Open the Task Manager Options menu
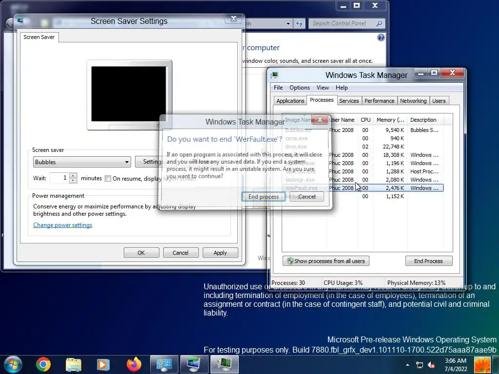 coord(300,88)
